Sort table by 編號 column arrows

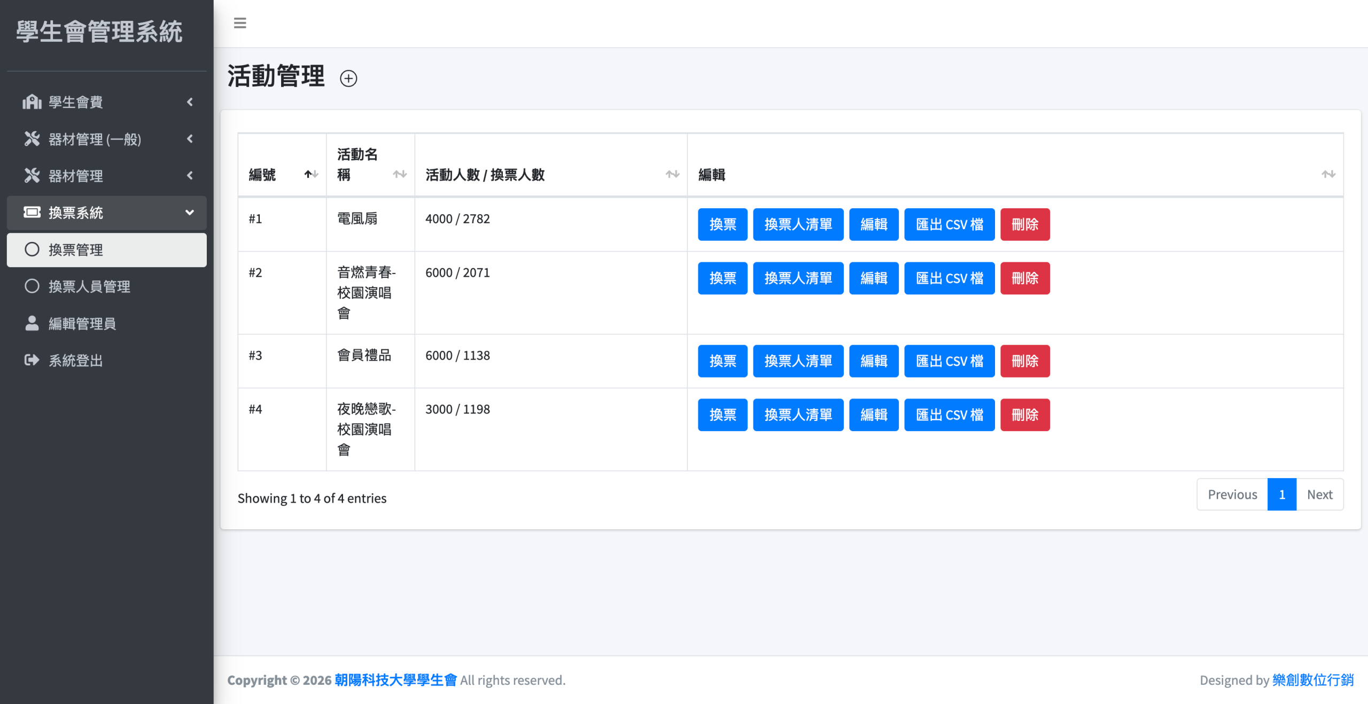(x=311, y=174)
